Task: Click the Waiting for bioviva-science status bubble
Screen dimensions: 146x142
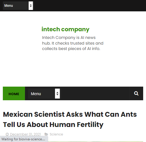Action: click(x=24, y=139)
